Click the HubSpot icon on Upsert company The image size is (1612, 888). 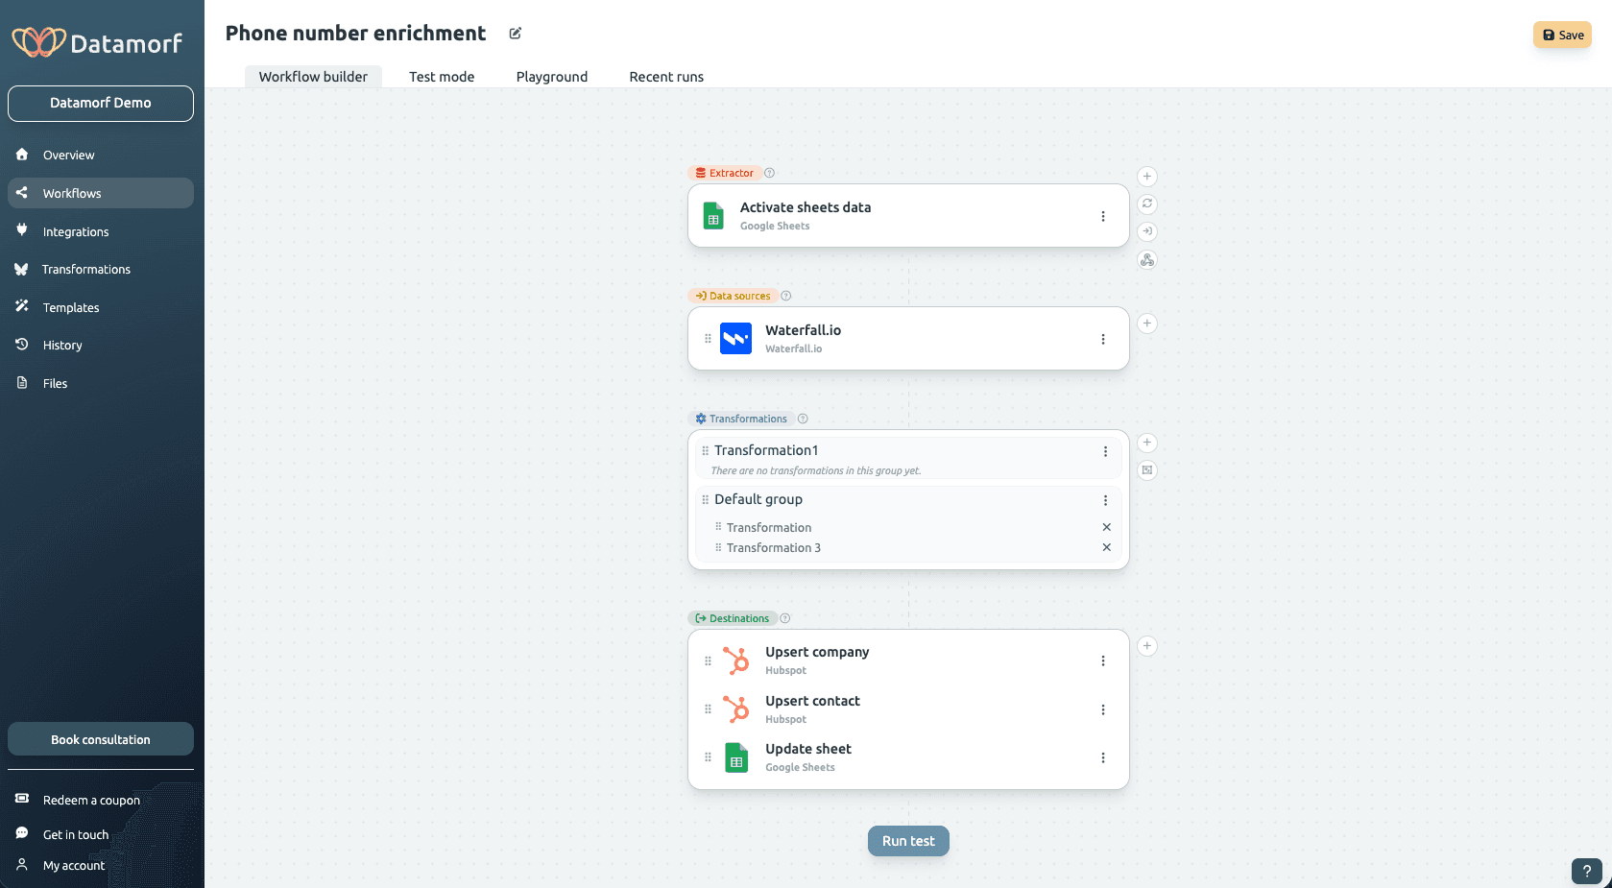pyautogui.click(x=736, y=660)
